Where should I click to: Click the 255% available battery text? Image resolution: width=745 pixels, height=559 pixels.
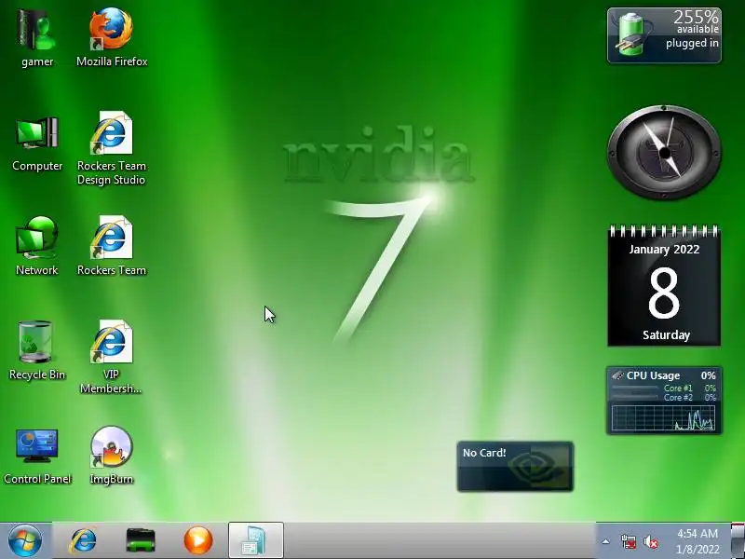696,22
